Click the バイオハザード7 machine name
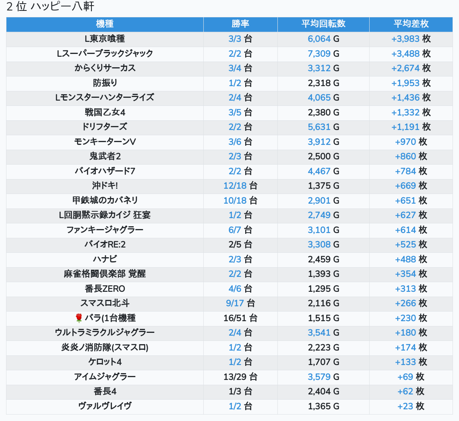The width and height of the screenshot is (459, 421). [105, 171]
